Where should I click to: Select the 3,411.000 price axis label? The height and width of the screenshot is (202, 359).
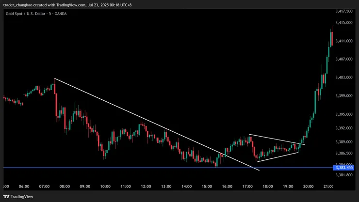(x=344, y=41)
